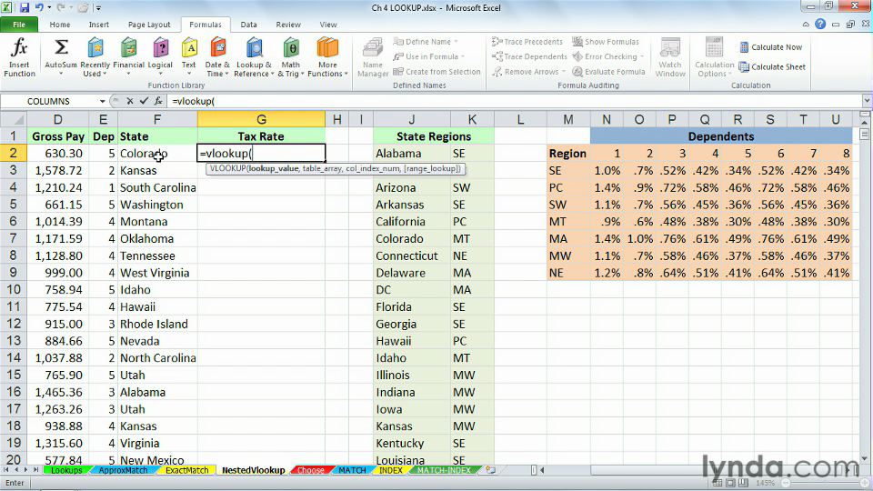873x491 pixels.
Task: Open More Functions menu
Action: [327, 58]
